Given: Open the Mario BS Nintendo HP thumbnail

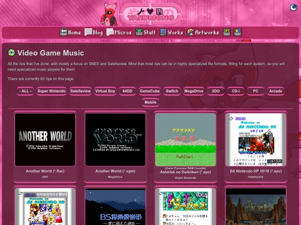Looking at the screenshot, I should [x=45, y=207].
